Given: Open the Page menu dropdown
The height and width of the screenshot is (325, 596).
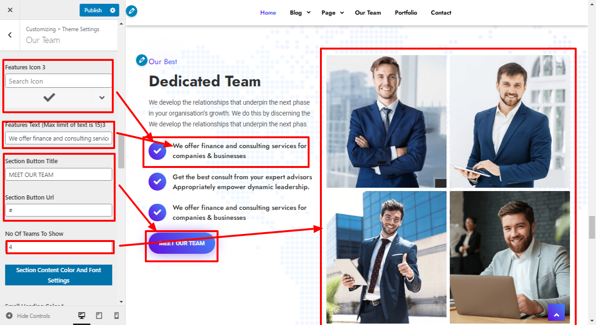Looking at the screenshot, I should tap(333, 13).
